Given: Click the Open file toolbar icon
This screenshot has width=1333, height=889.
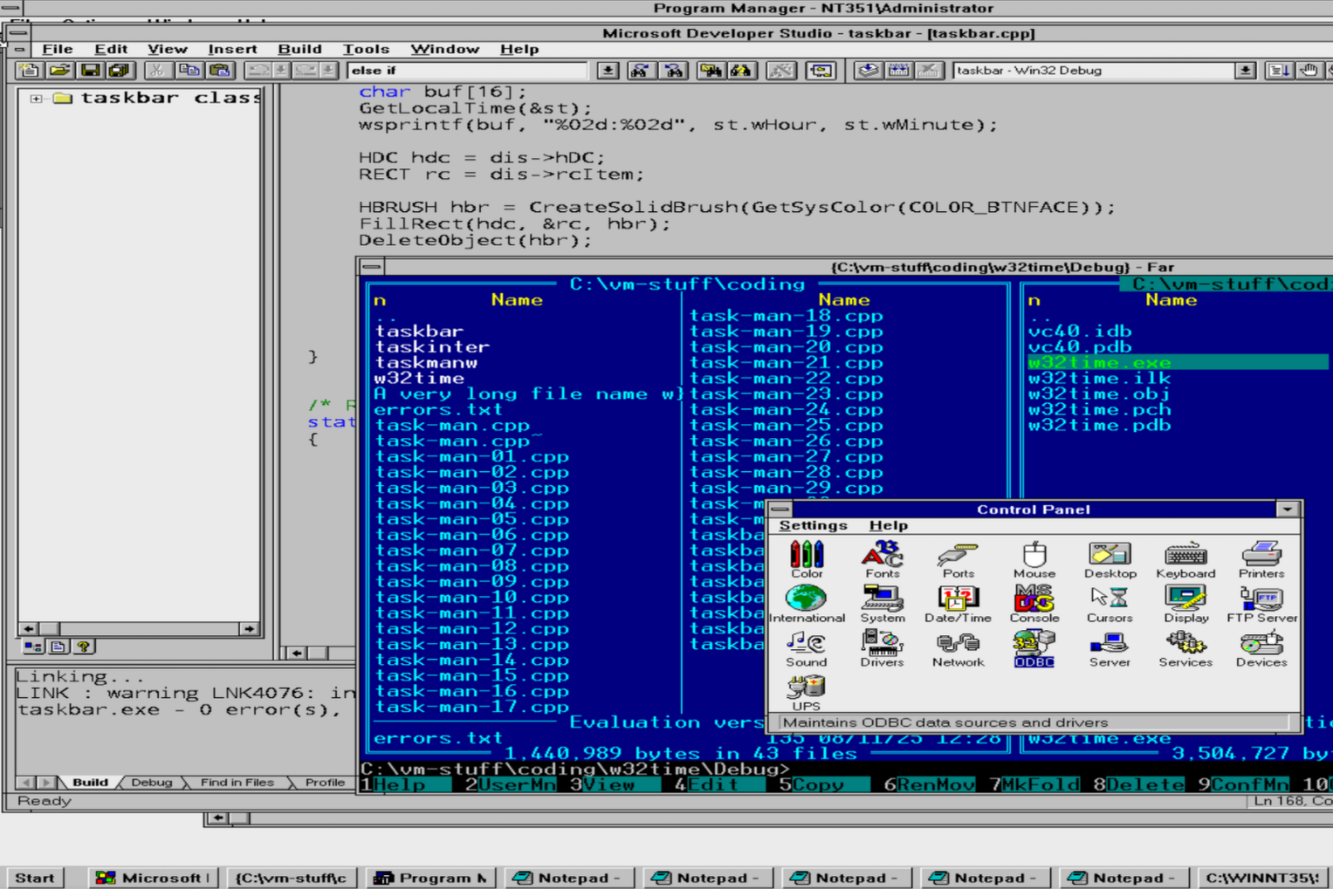Looking at the screenshot, I should pos(59,71).
